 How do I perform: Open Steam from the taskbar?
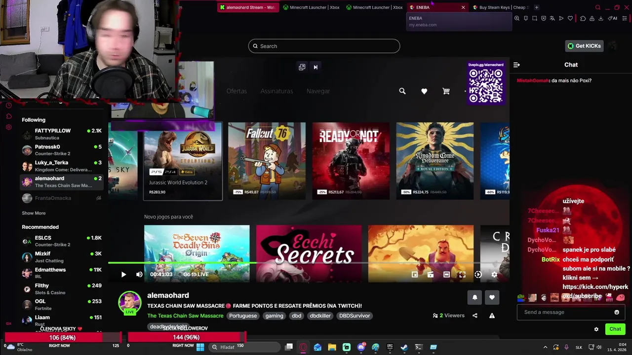coord(404,347)
